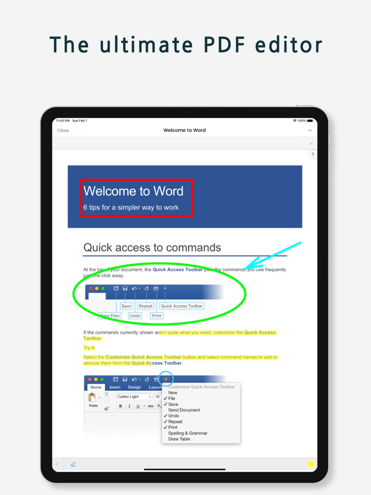Click the small dropdown icon above the Quick Access Toolbar callout

(x=165, y=288)
